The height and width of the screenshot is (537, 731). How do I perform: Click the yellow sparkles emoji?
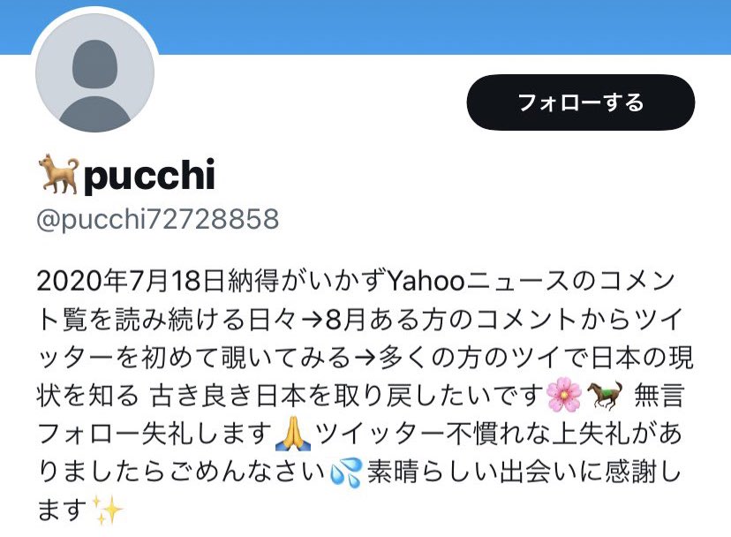pyautogui.click(x=107, y=510)
